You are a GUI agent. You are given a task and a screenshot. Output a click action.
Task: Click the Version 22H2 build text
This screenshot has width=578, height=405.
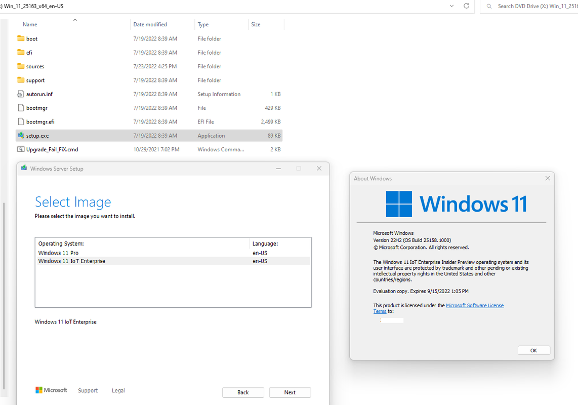412,240
